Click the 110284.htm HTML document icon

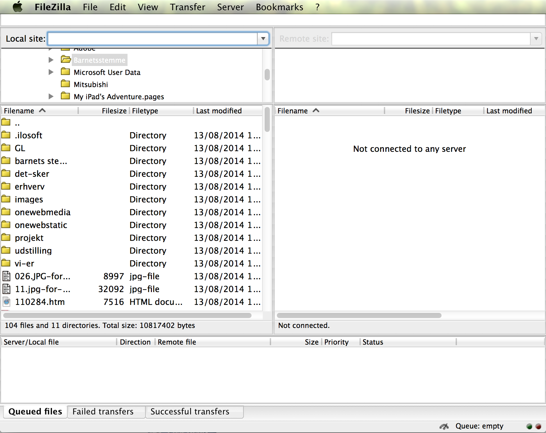click(6, 302)
